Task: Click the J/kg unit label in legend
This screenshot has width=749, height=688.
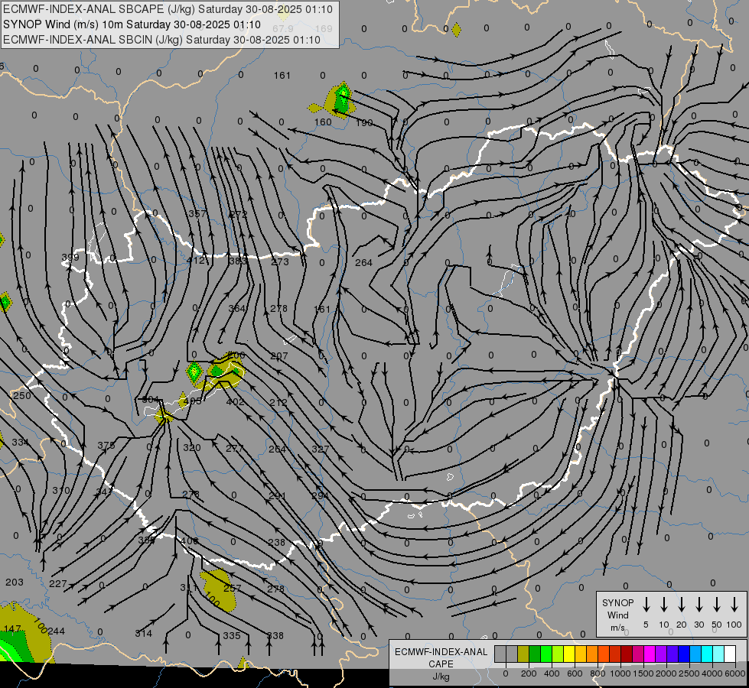Action: pyautogui.click(x=441, y=677)
